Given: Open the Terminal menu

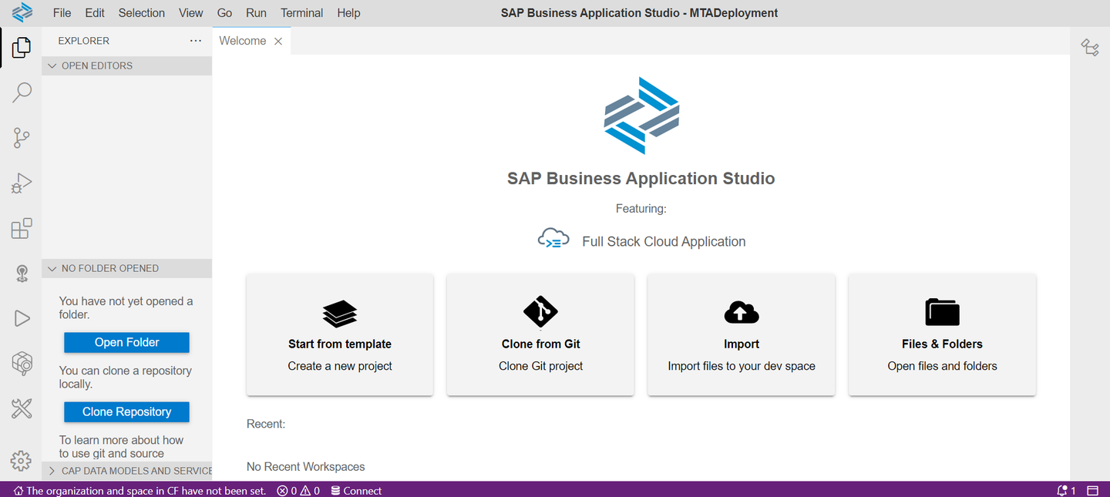Looking at the screenshot, I should coord(301,13).
